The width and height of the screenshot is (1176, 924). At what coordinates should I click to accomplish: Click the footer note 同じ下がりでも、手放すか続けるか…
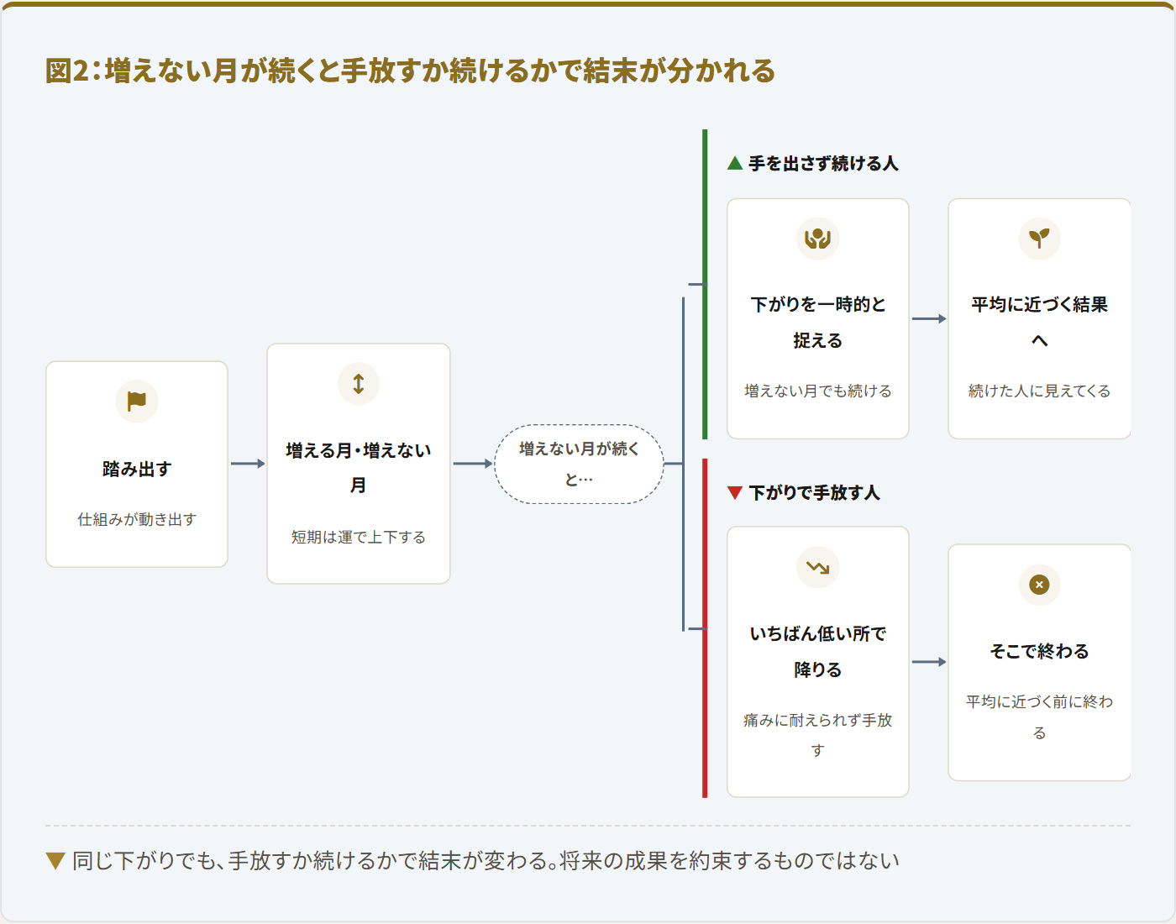(486, 861)
